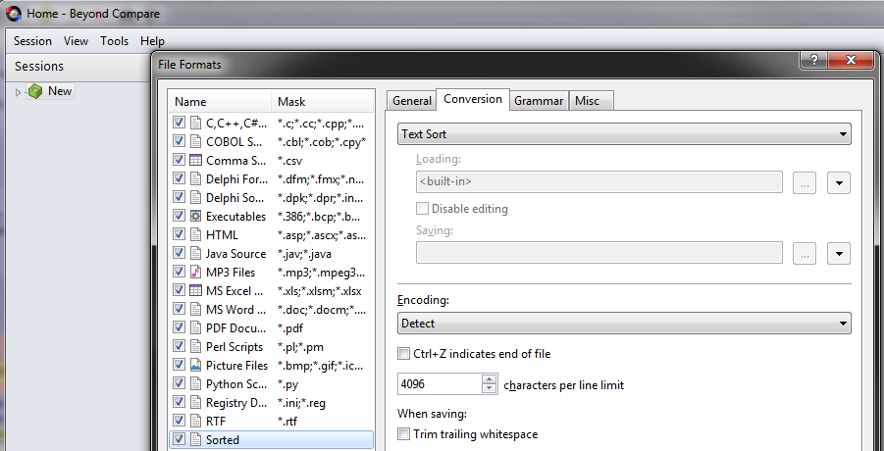Click the Picture Files format icon
This screenshot has width=884, height=451.
pyautogui.click(x=196, y=366)
